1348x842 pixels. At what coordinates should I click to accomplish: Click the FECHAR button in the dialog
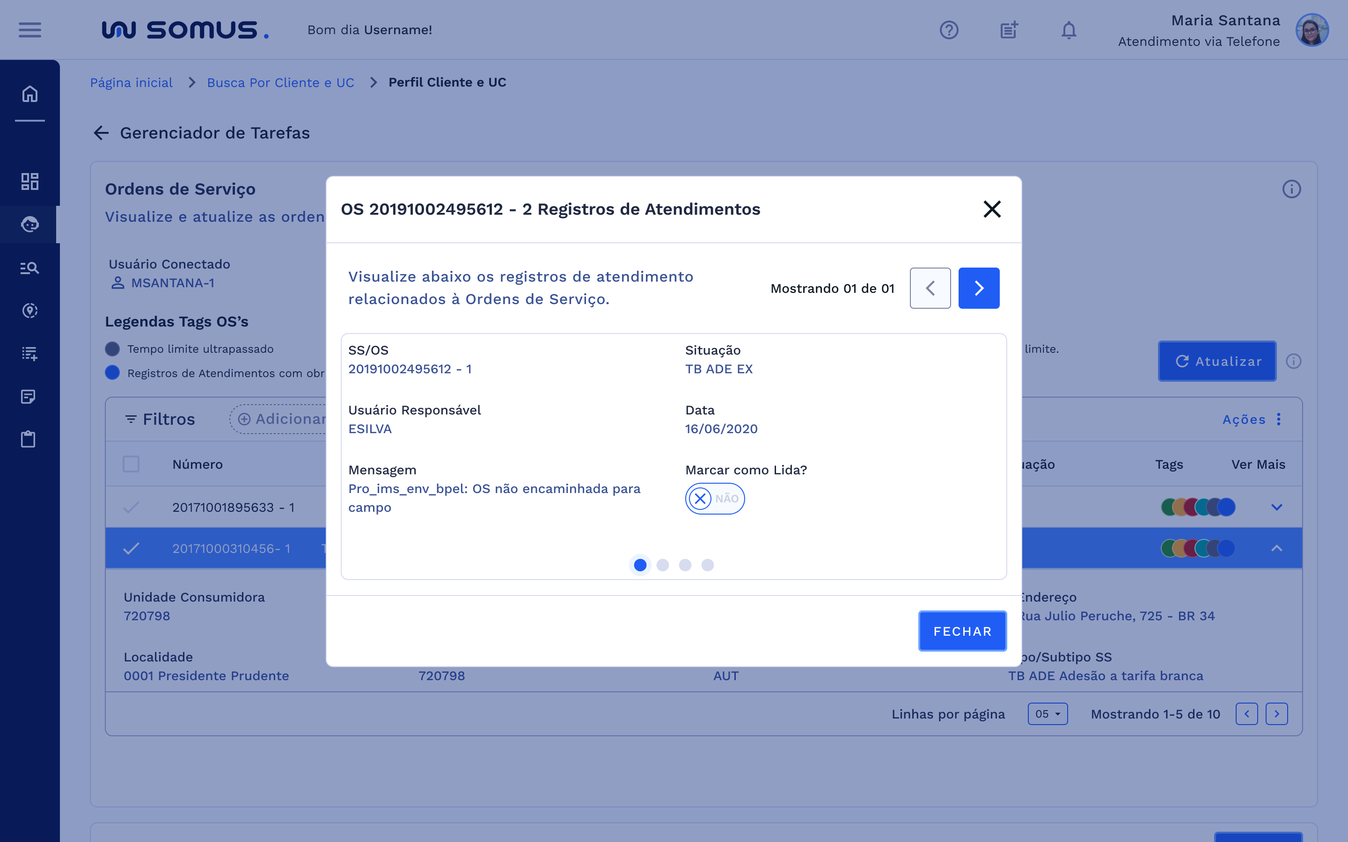(962, 631)
